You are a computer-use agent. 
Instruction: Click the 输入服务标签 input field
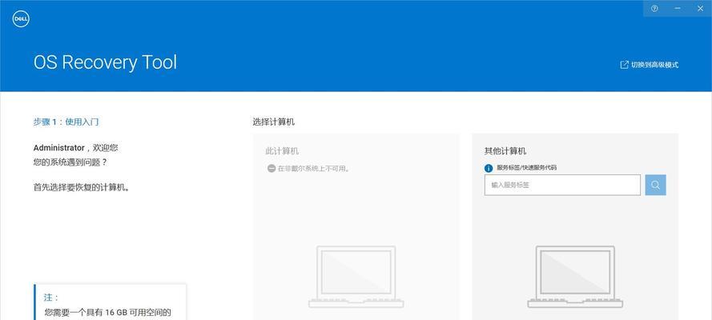562,185
